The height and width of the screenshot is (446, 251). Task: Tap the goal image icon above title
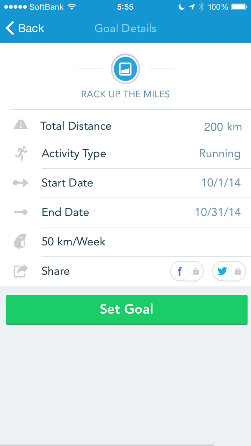(125, 69)
